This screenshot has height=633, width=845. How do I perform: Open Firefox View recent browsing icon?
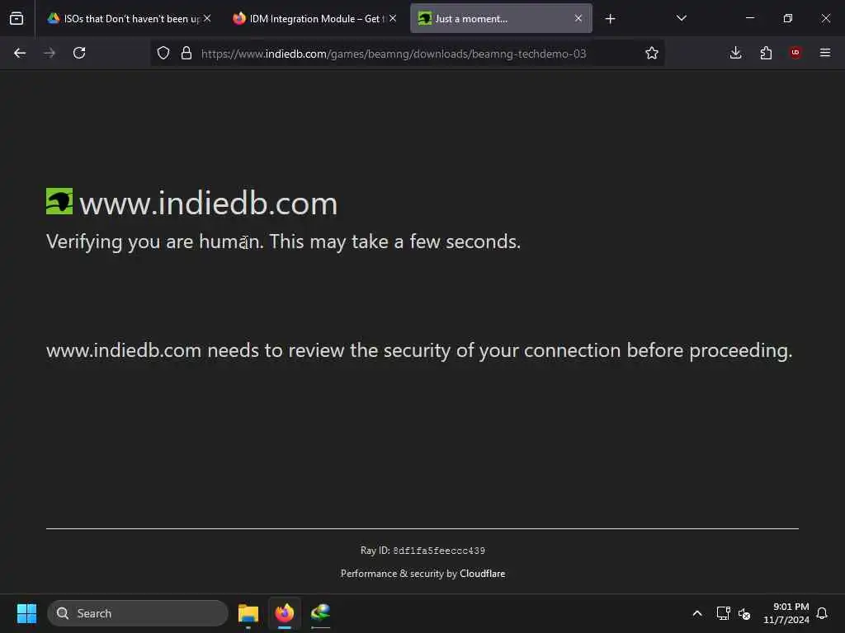pos(17,18)
